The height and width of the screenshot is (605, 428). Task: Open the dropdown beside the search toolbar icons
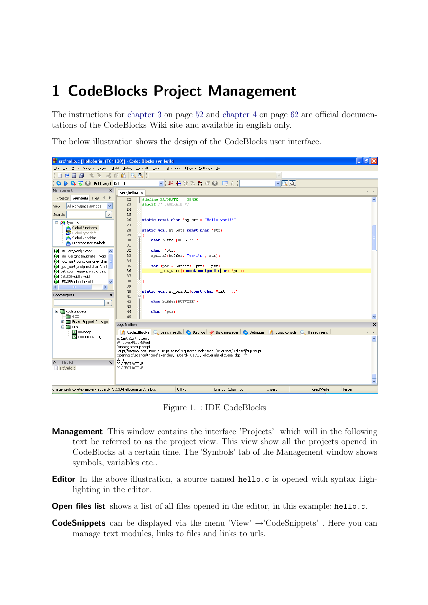278,183
